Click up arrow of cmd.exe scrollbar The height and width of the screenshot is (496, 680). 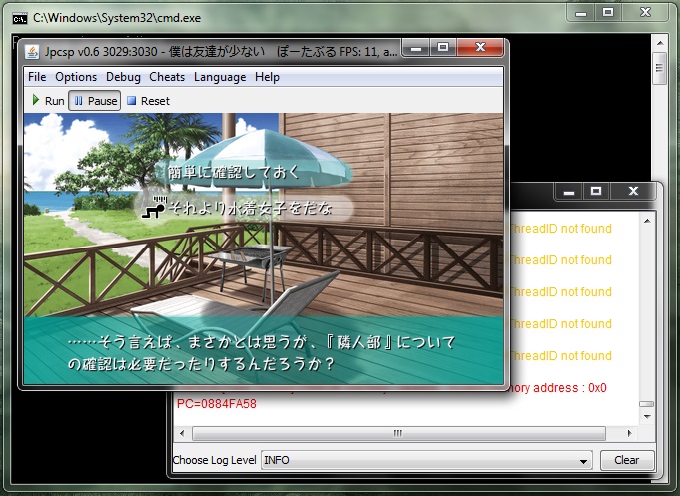pos(660,43)
